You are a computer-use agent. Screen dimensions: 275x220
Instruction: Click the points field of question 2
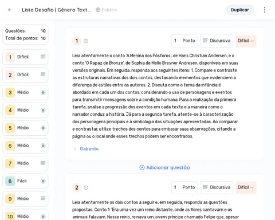[184, 187]
